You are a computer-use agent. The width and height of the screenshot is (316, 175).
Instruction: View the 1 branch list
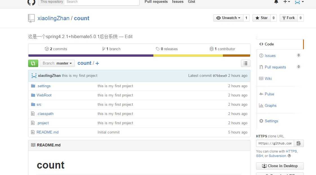[x=111, y=49]
